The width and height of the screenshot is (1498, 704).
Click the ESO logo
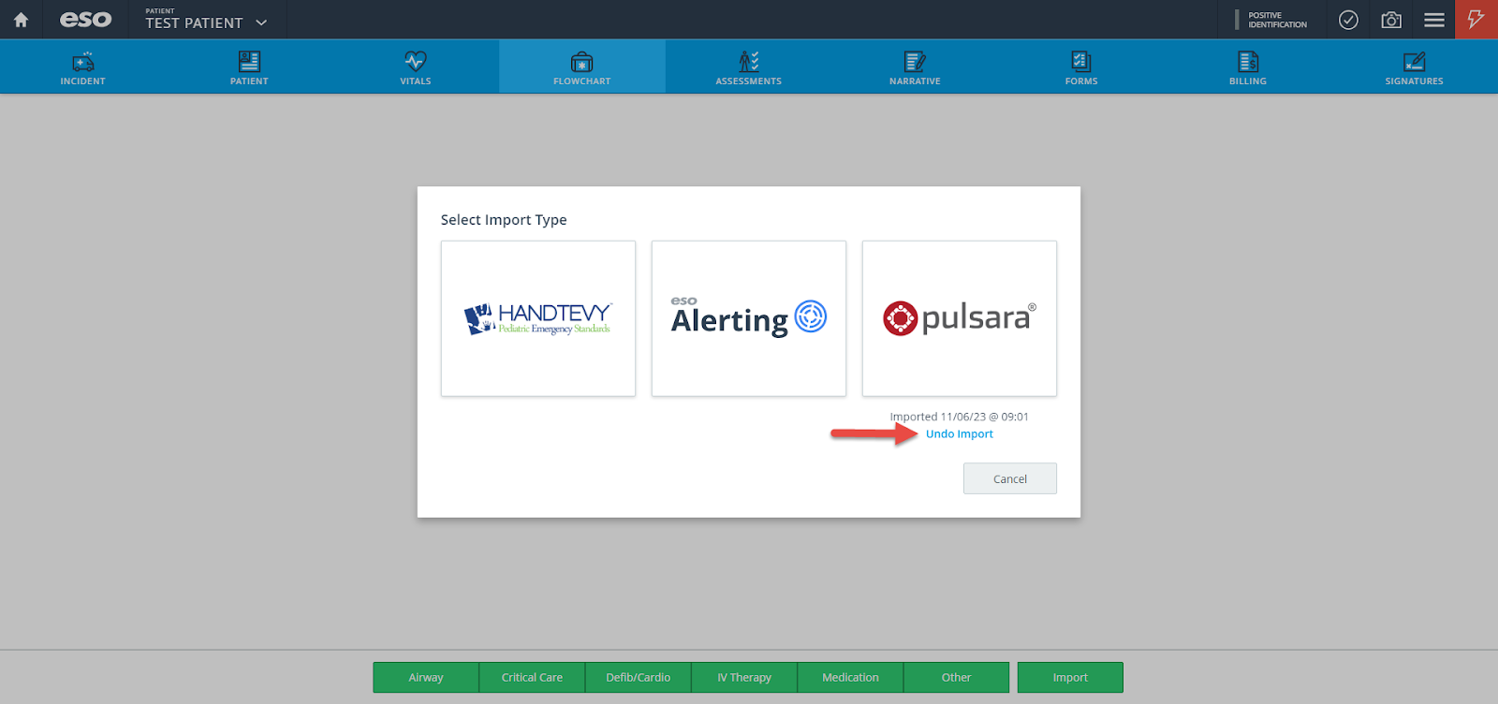[x=85, y=20]
